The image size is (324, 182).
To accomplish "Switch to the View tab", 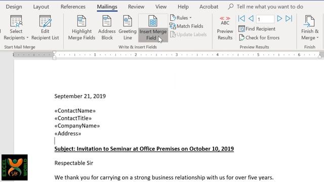I will 161,7.
